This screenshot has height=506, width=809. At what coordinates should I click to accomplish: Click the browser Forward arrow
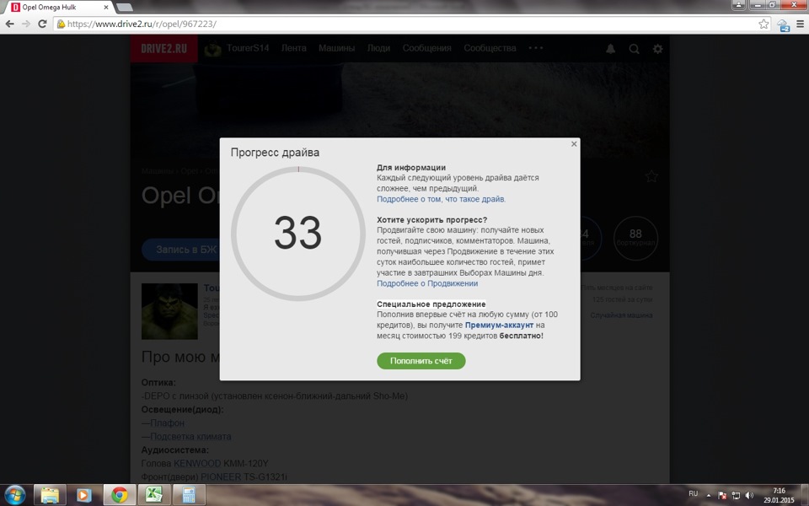(26, 24)
